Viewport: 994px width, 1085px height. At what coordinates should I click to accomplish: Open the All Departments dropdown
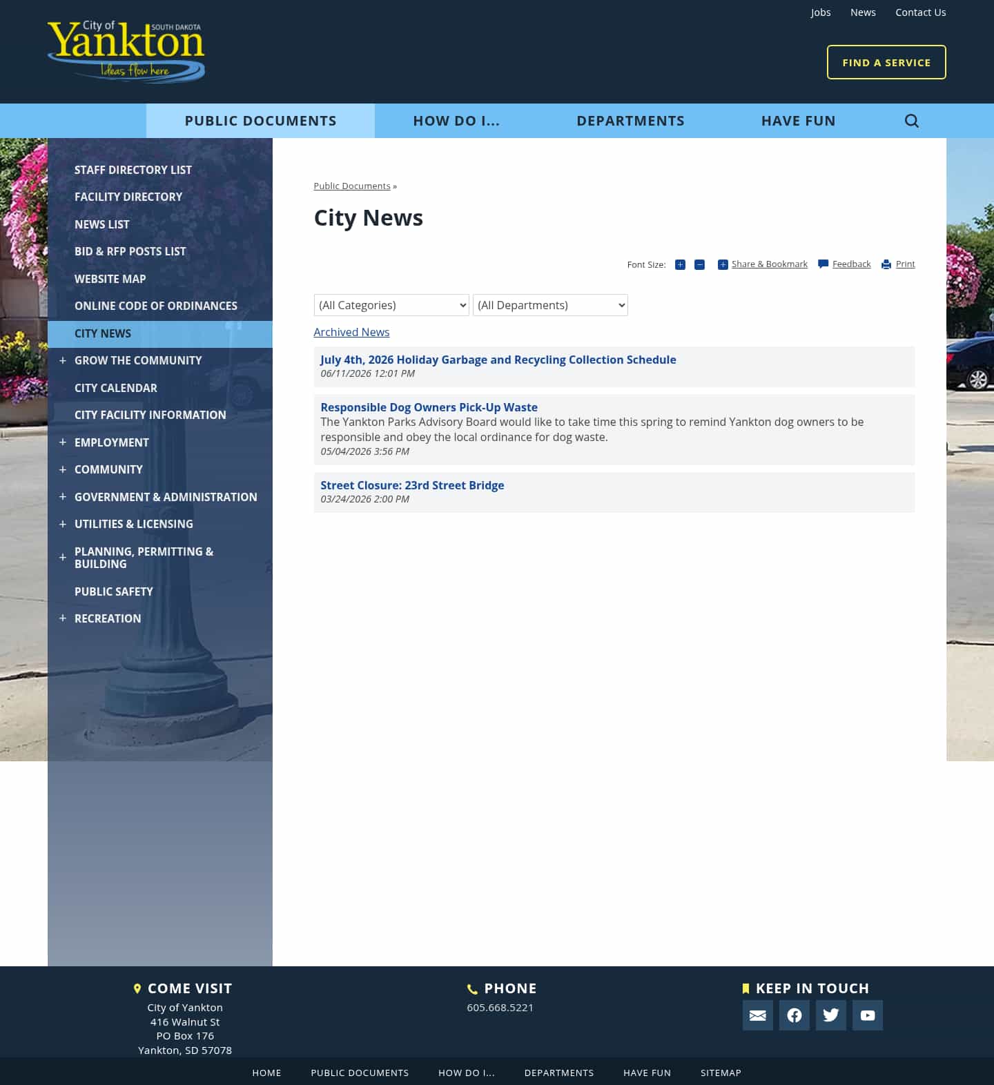tap(550, 305)
